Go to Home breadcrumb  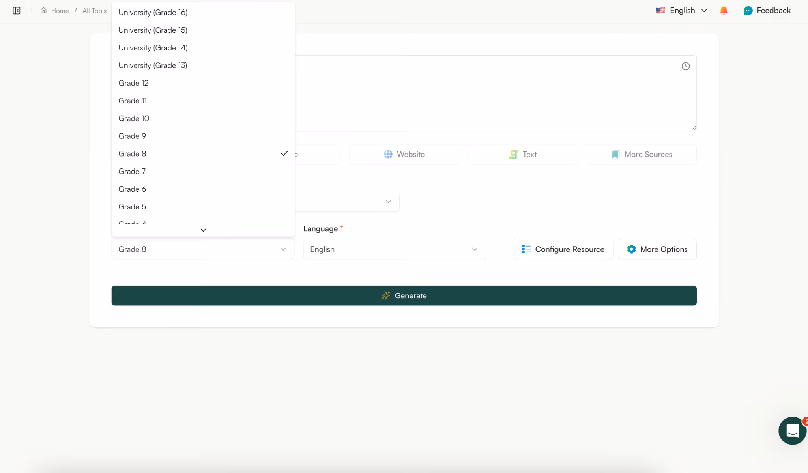(x=60, y=11)
